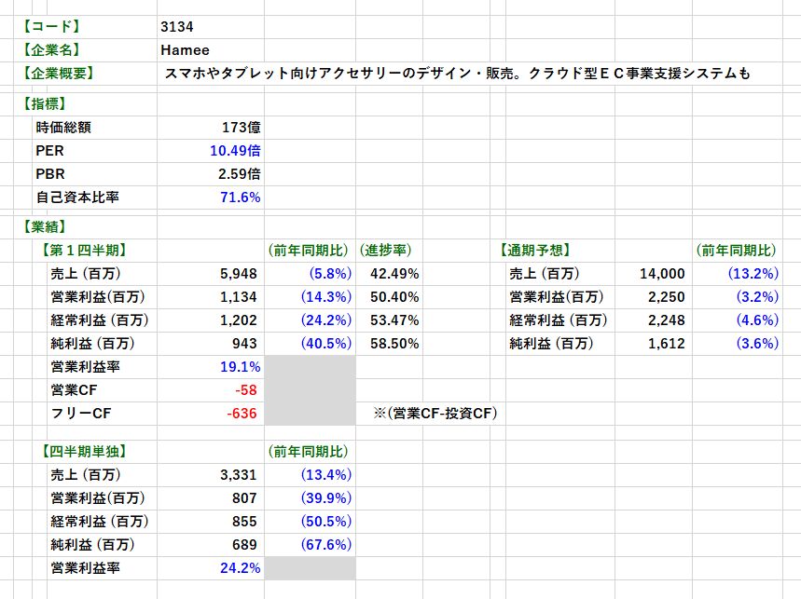Click the standalone growth (50.5%)

pos(326,522)
